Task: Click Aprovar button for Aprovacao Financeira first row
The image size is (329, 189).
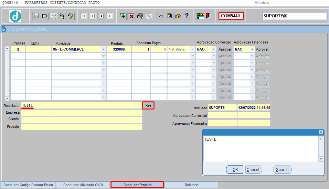Action: (x=262, y=49)
